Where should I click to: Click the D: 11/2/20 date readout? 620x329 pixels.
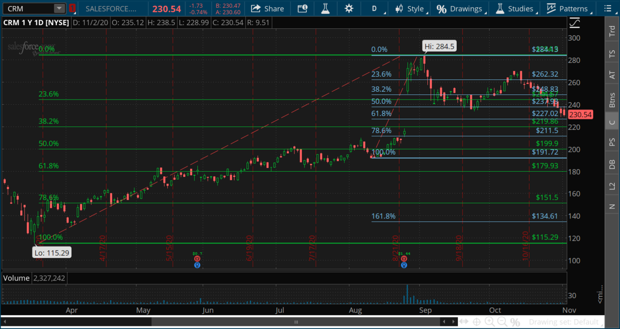click(91, 23)
